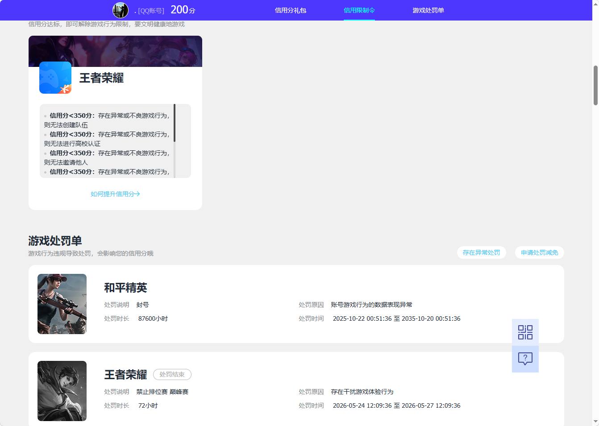The height and width of the screenshot is (426, 599).
Task: Open the help question chat icon
Action: click(x=525, y=359)
